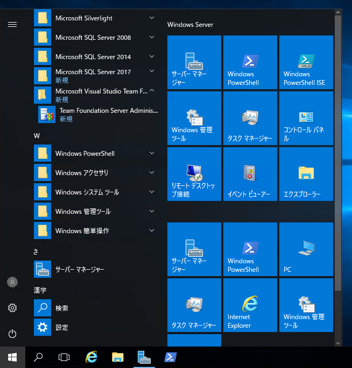The width and height of the screenshot is (352, 368).
Task: Expand the Microsoft Silverlight folder chevron
Action: [152, 18]
